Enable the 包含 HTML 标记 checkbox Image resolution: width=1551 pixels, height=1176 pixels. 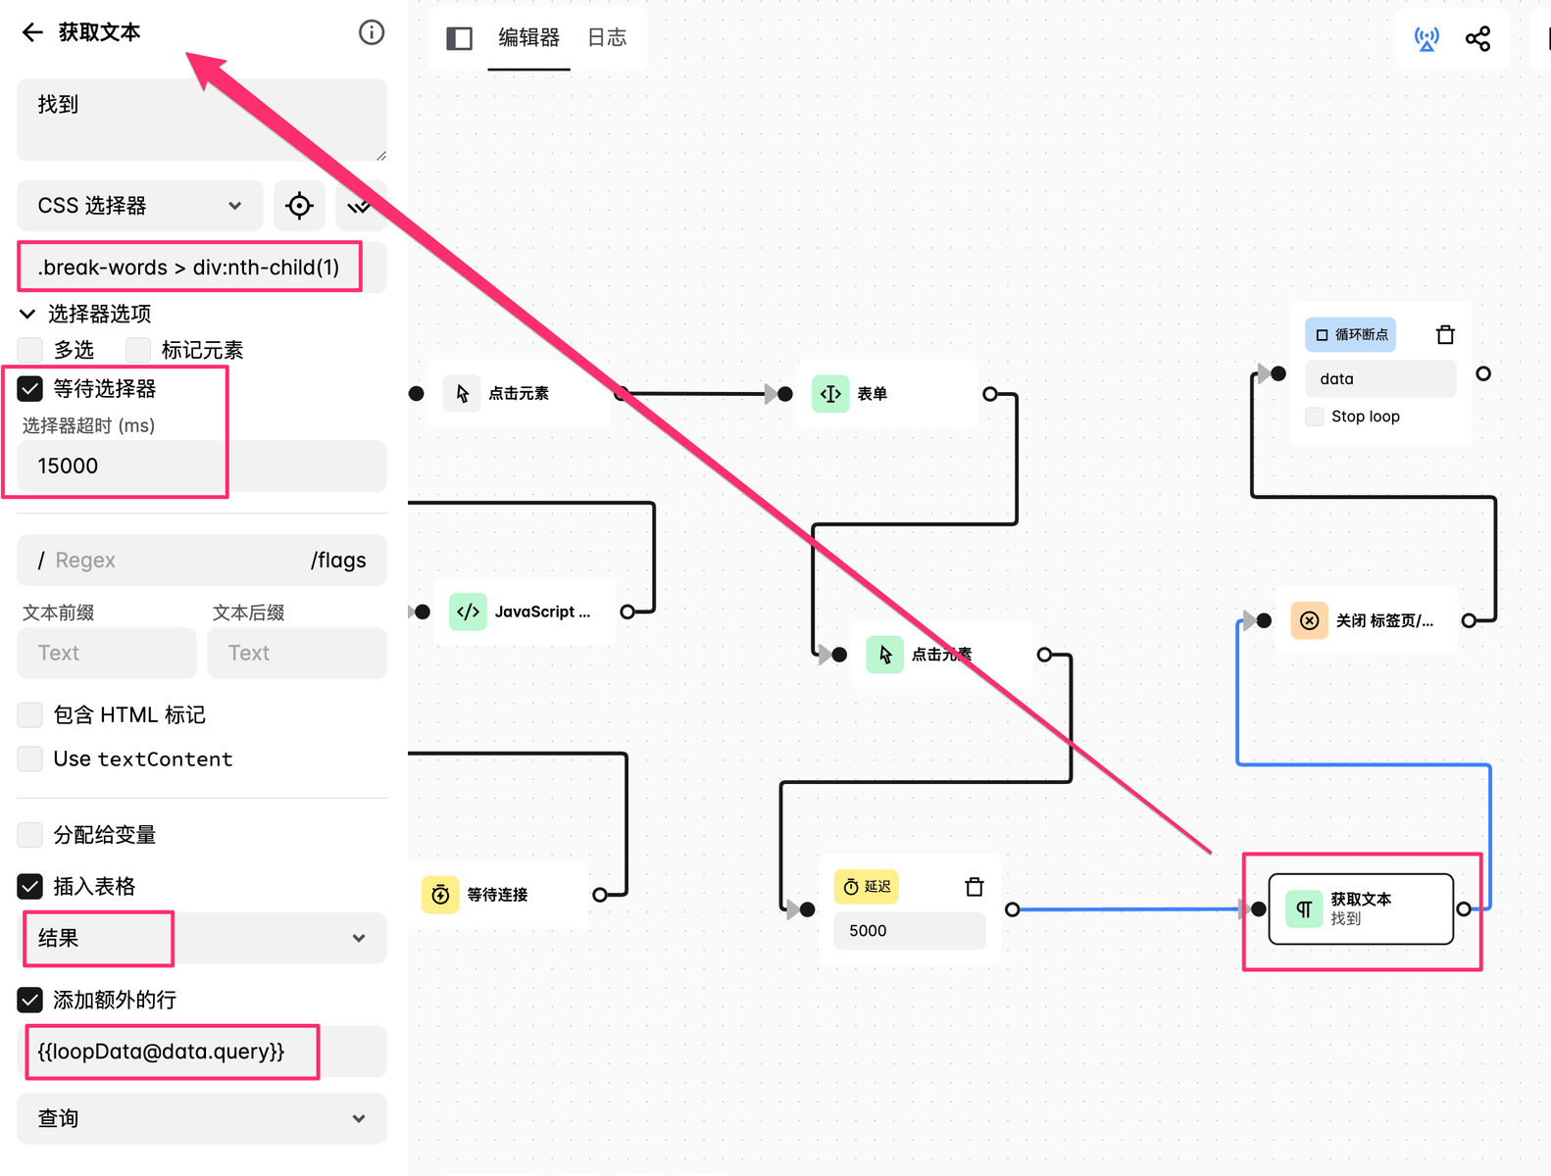30,715
